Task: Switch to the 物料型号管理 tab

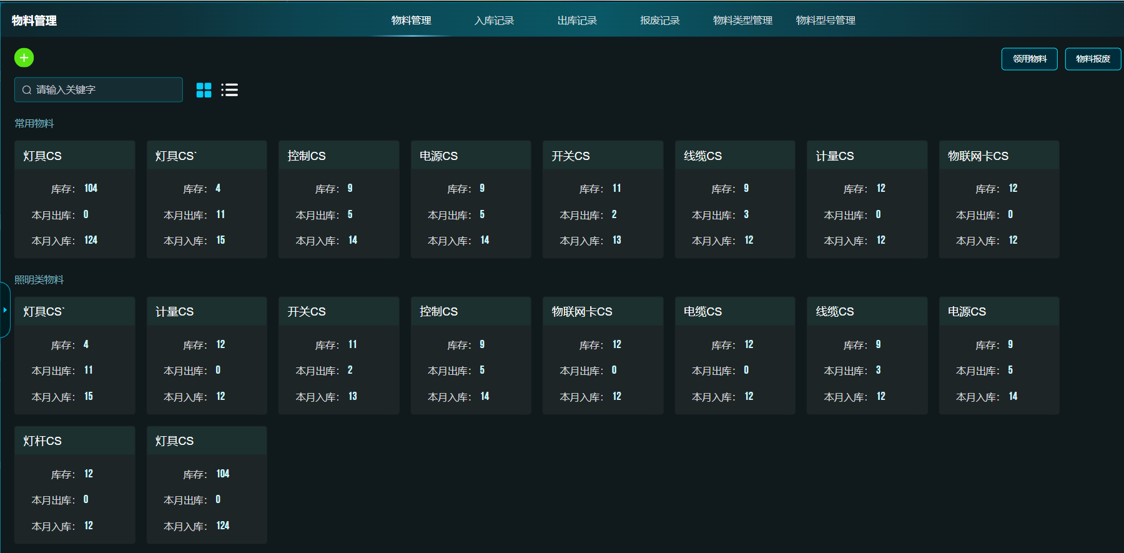Action: (x=826, y=21)
